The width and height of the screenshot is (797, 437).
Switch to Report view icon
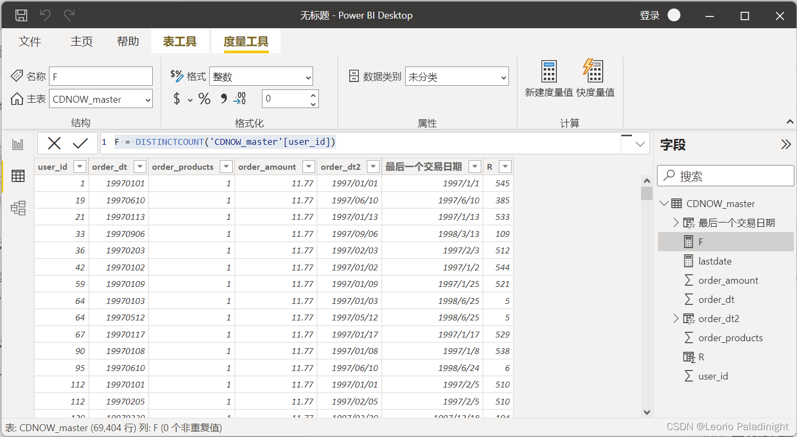(18, 144)
